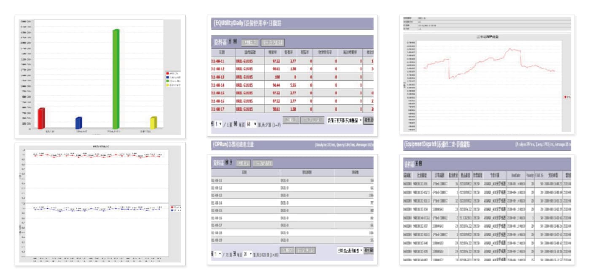The image size is (590, 280).
Task: Select the first data row of the EquipmentDispatch table
Action: tap(487, 184)
